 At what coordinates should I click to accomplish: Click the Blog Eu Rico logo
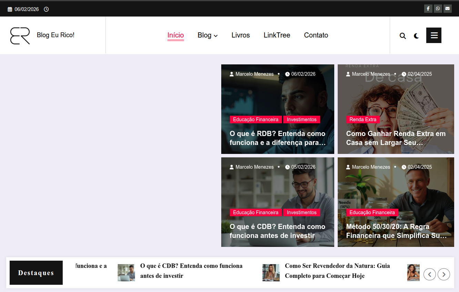tap(20, 35)
